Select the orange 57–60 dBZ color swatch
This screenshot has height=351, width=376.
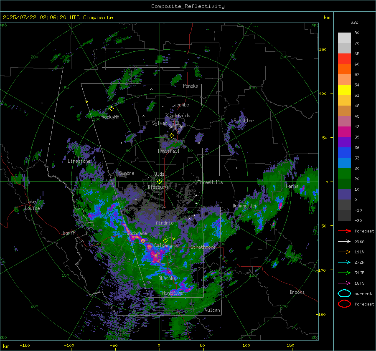[x=344, y=69]
